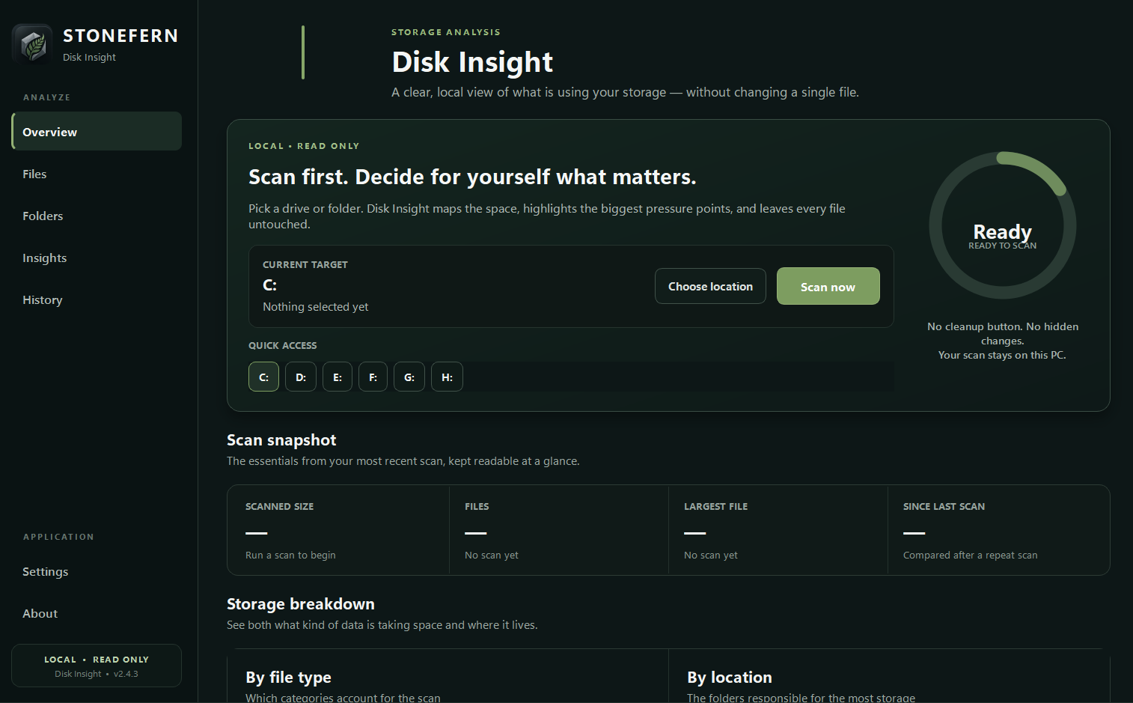Click the Ready circular progress ring
The width and height of the screenshot is (1133, 703).
(x=1003, y=225)
